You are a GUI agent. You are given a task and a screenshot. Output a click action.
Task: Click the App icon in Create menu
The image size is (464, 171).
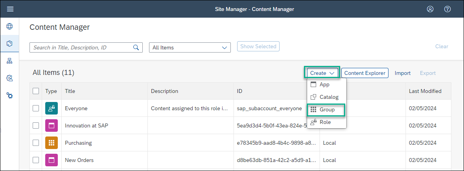click(x=313, y=84)
